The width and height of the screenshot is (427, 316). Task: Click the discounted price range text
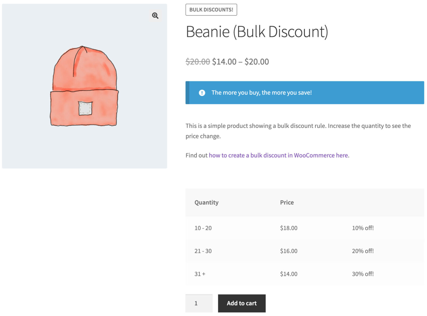pos(240,61)
